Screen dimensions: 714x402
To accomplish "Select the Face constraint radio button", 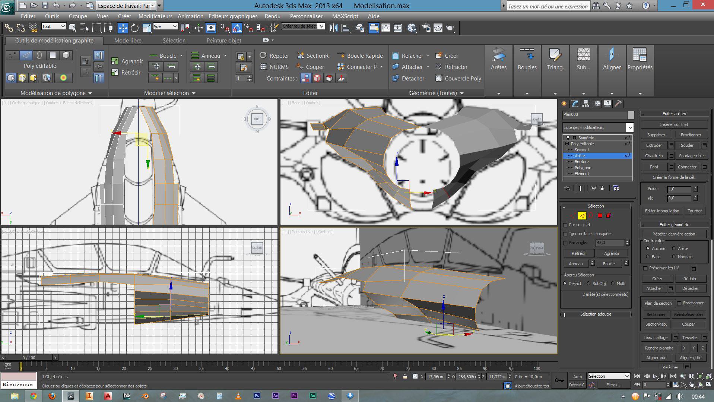I will pos(648,257).
